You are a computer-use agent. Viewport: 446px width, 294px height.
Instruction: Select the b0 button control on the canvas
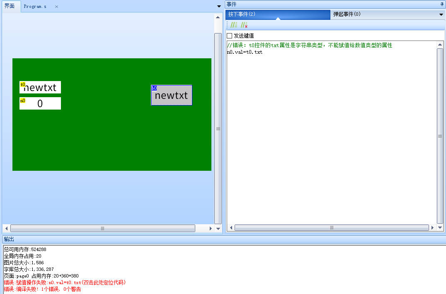tap(172, 95)
